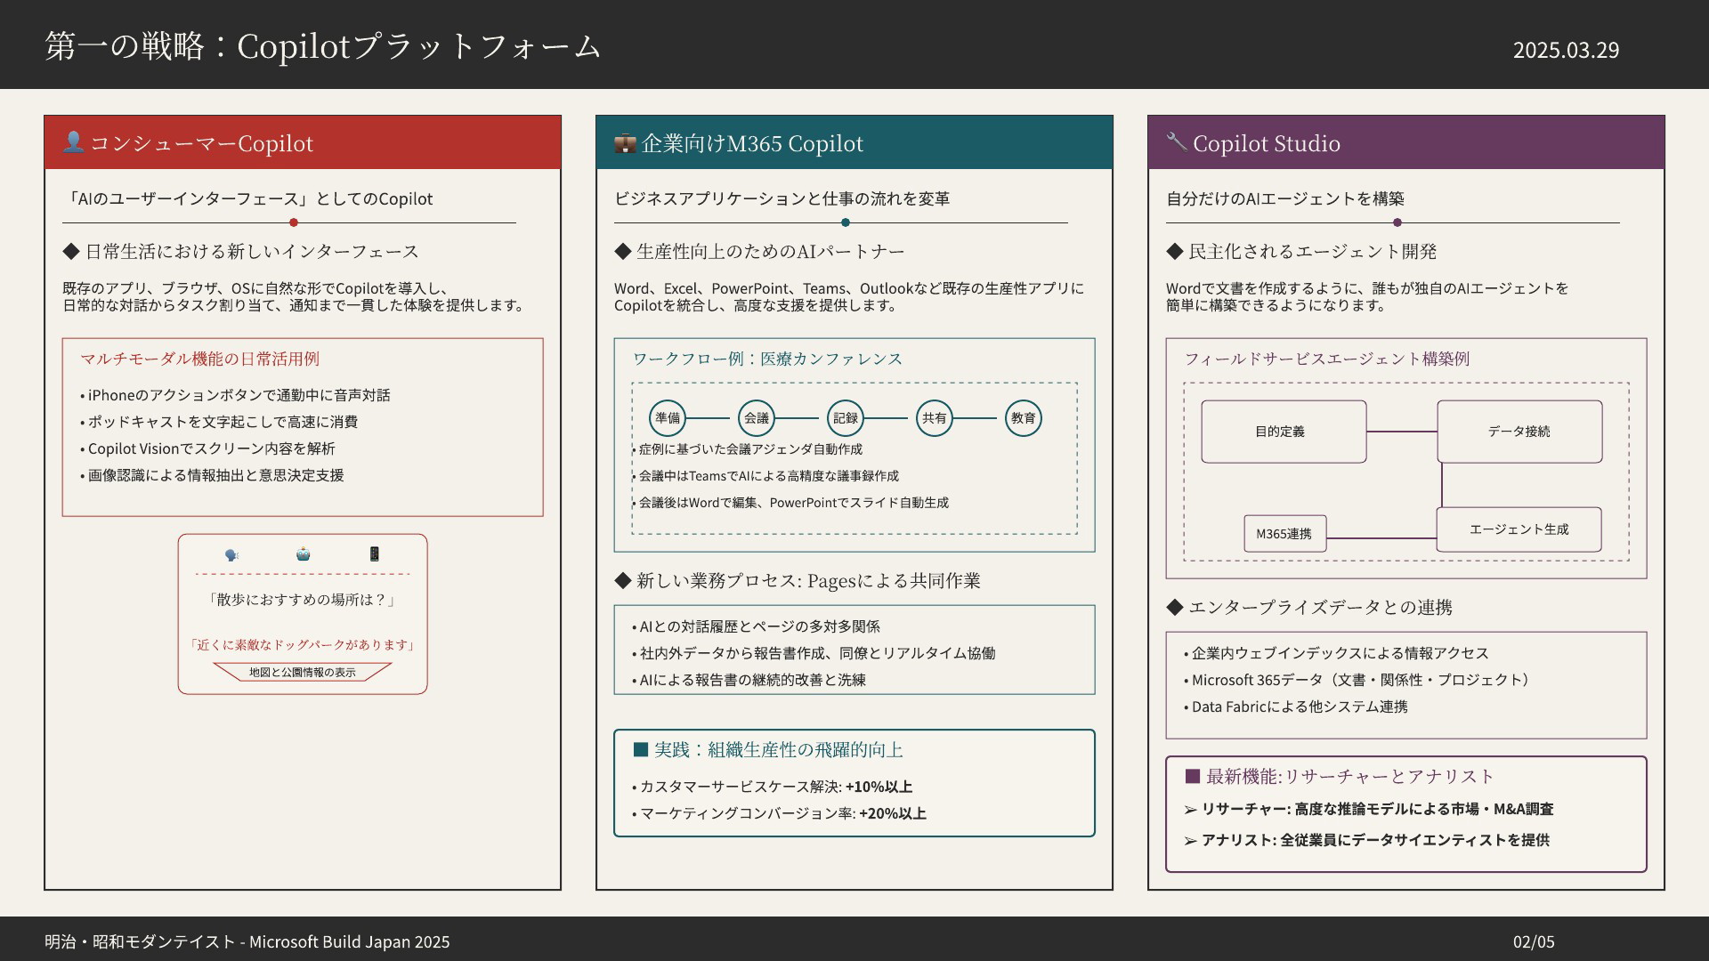Click the title フィールドサービスエージェント構築例
The height and width of the screenshot is (961, 1709).
[x=1326, y=359]
